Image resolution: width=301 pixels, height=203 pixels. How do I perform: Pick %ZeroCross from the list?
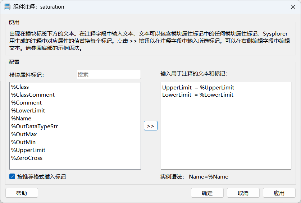[27, 158]
